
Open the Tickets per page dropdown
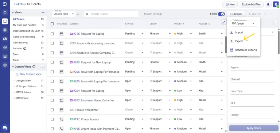tap(244, 23)
